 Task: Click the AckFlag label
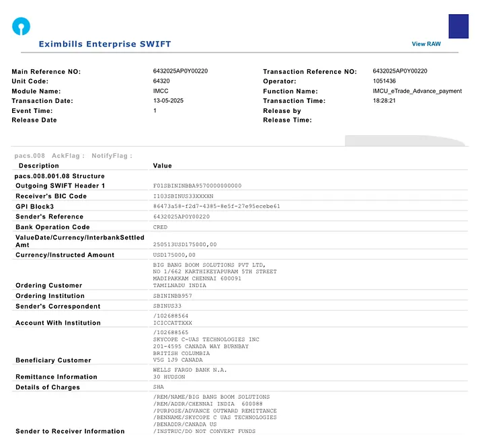68,155
